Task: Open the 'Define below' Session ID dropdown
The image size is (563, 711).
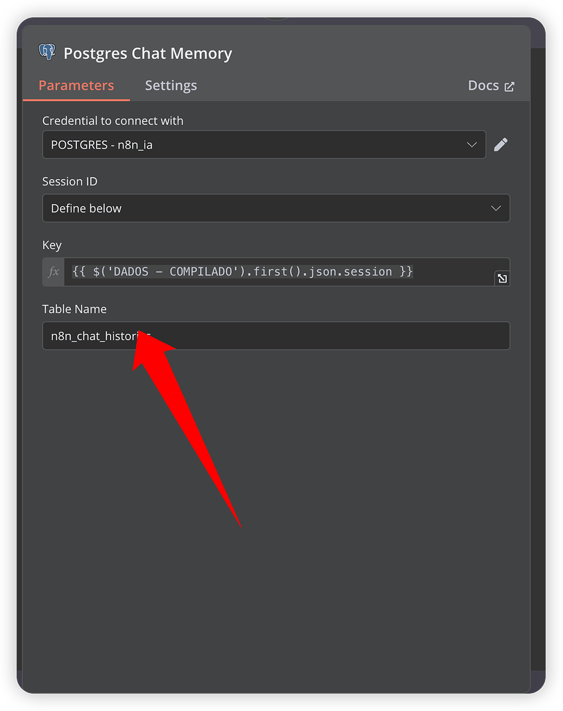Action: pos(276,208)
